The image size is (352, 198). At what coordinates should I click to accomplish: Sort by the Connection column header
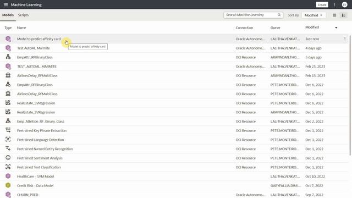[x=244, y=28]
